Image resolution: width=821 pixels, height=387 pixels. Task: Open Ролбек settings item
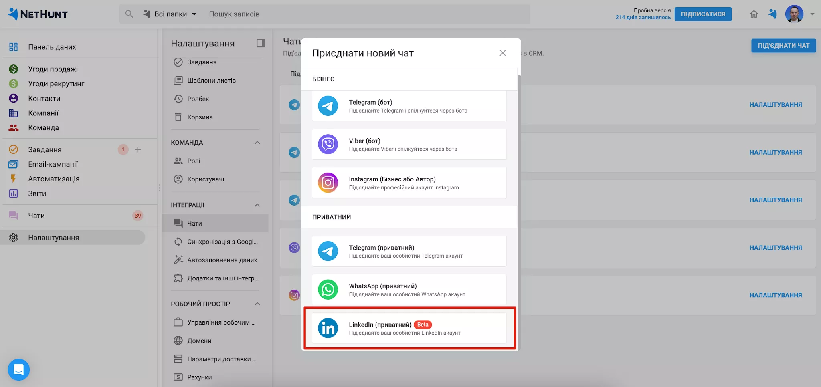pos(198,99)
